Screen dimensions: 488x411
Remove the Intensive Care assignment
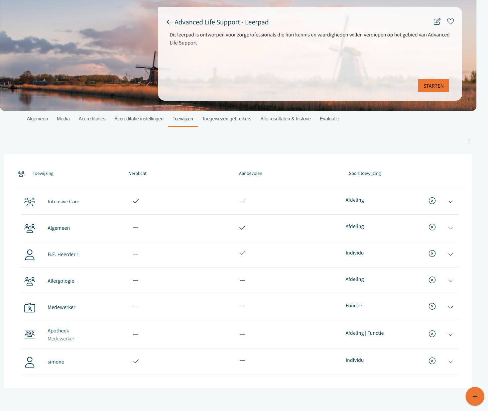click(x=432, y=201)
